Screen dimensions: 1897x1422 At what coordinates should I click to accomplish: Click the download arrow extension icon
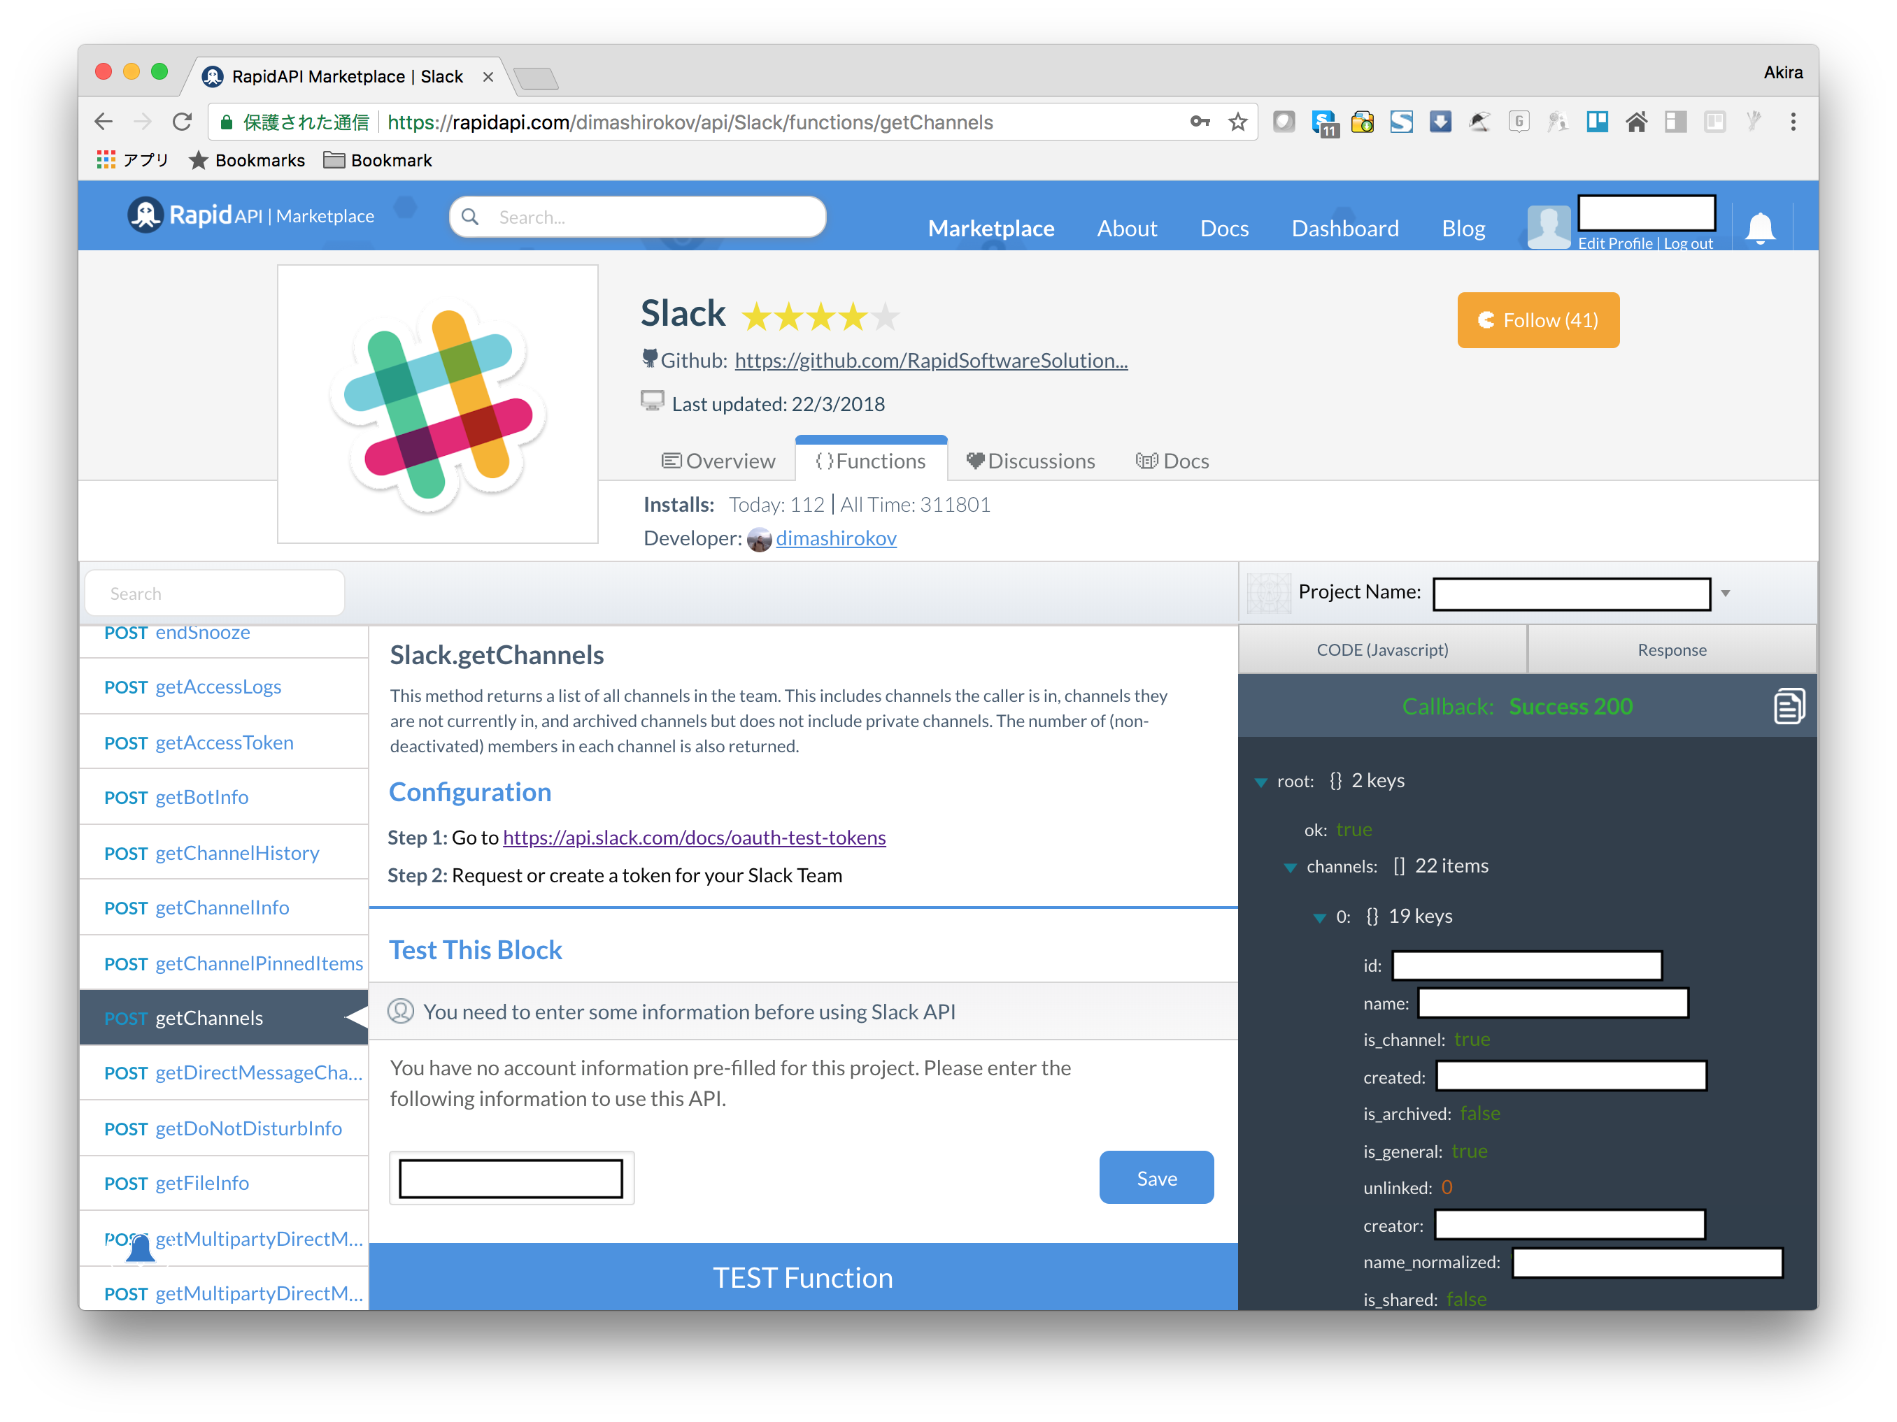pos(1441,122)
